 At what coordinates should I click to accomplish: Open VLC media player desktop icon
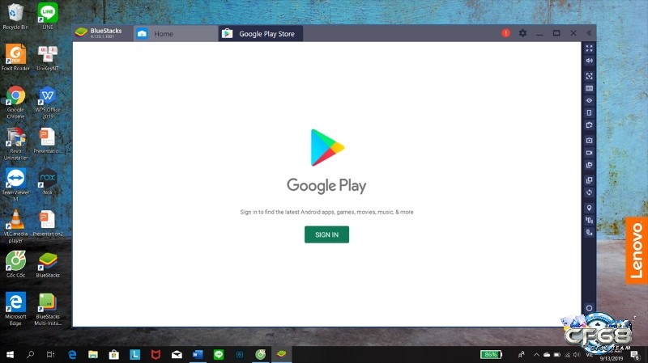pos(15,226)
